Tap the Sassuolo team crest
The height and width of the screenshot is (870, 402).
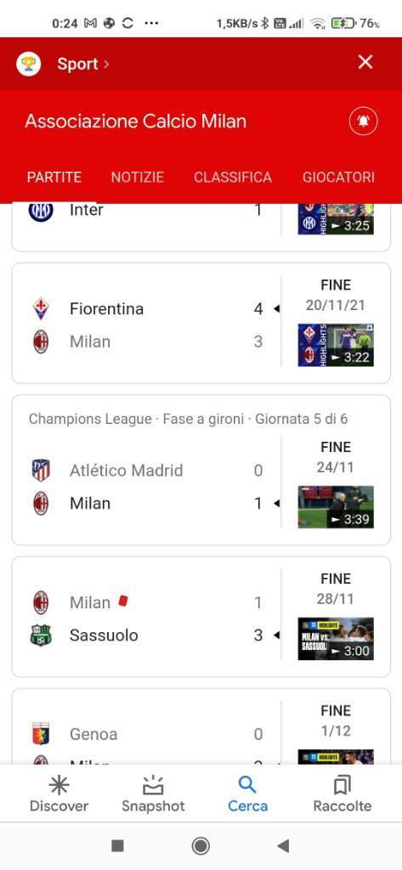coord(41,636)
